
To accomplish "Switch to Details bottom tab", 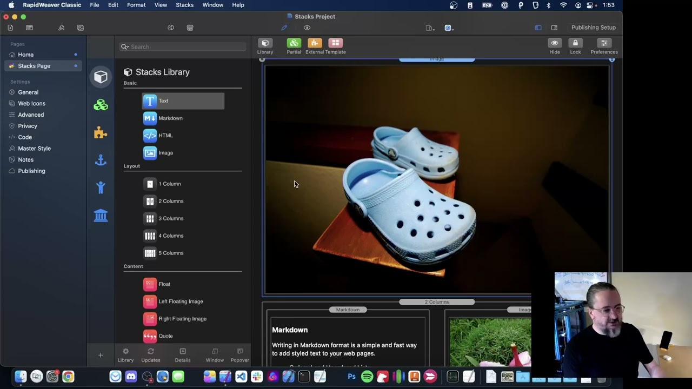I will pos(183,355).
